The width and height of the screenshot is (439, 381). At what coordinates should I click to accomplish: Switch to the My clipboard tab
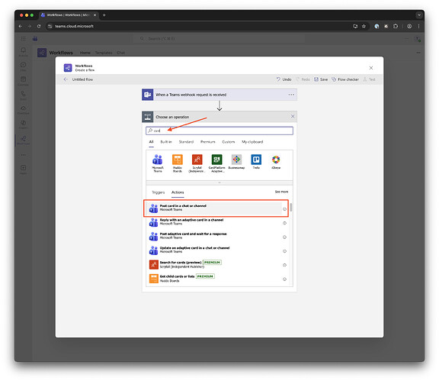[252, 142]
